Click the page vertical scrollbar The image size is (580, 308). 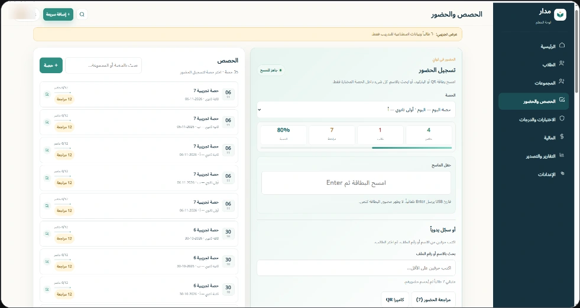click(576, 52)
